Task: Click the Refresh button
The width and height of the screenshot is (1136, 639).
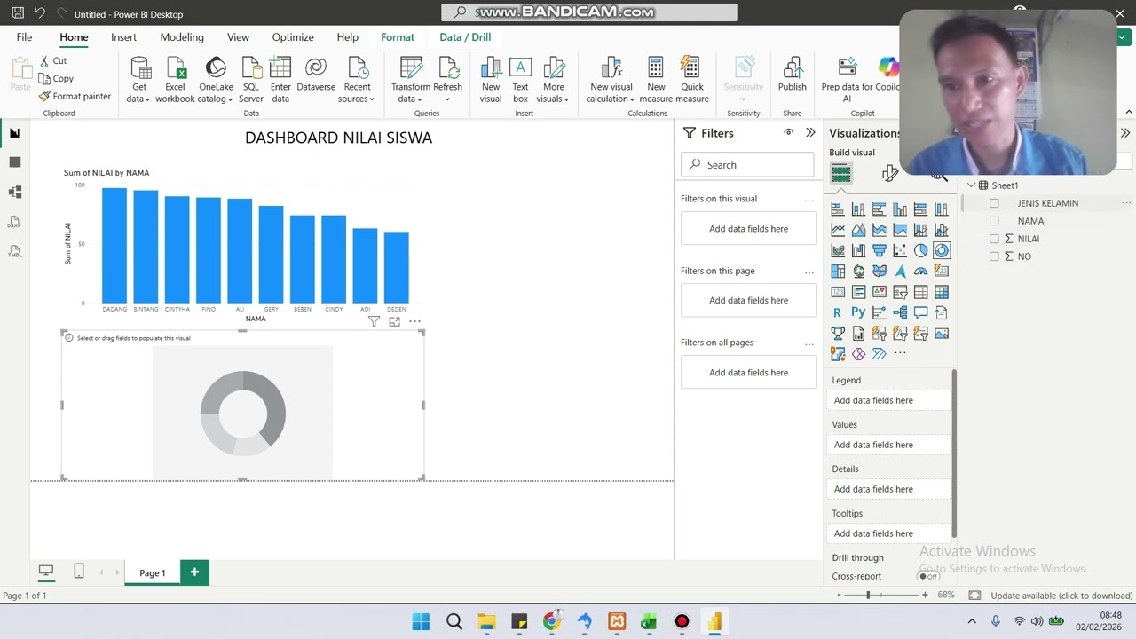Action: tap(447, 79)
